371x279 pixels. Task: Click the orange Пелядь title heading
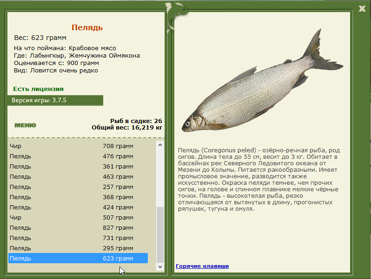(87, 27)
